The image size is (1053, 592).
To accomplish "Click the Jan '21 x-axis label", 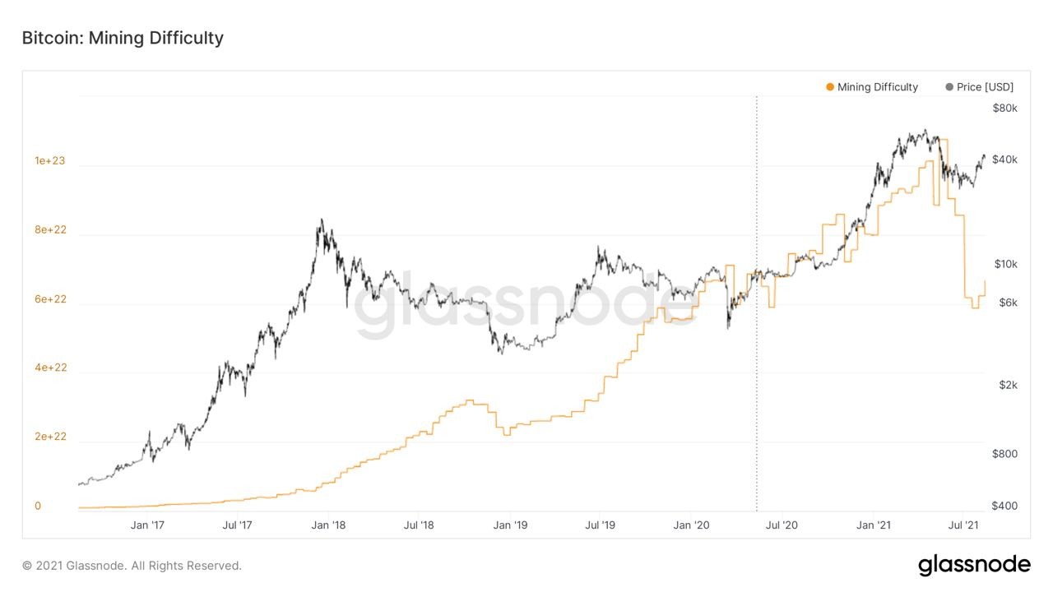I will pos(873,525).
